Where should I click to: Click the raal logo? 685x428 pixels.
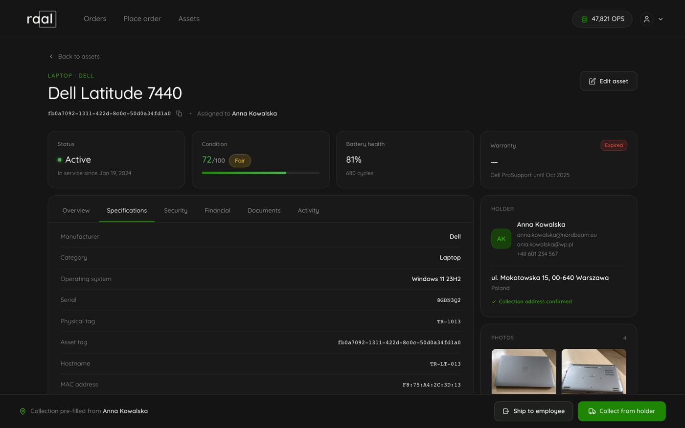[x=42, y=19]
